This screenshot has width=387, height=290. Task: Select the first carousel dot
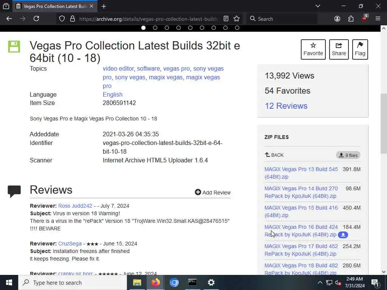(x=143, y=28)
